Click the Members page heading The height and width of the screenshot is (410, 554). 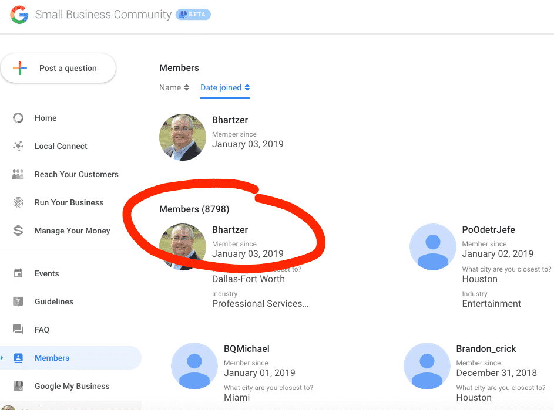pos(179,67)
